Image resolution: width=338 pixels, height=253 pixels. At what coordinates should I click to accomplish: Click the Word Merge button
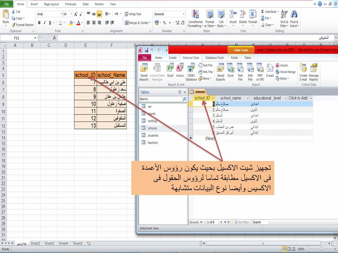(x=286, y=72)
